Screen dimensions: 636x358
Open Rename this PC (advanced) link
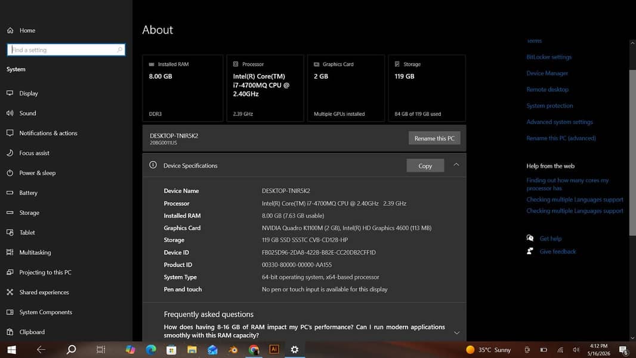click(x=561, y=138)
